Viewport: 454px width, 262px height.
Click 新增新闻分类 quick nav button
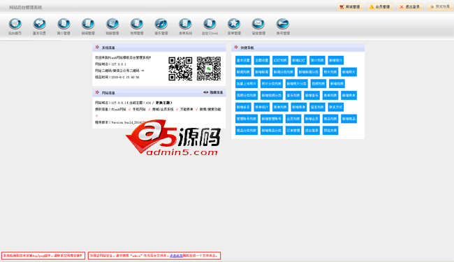pos(309,72)
